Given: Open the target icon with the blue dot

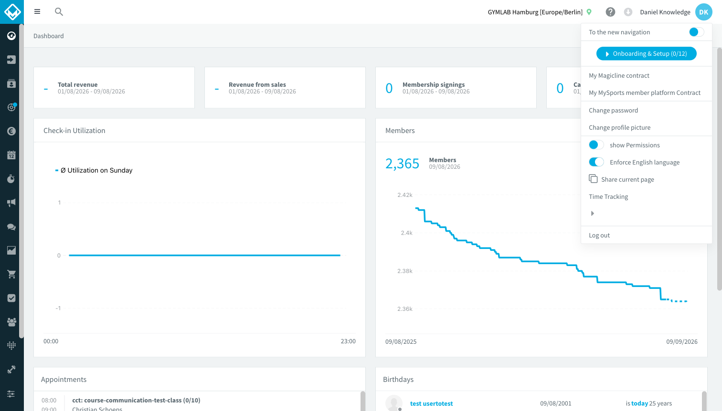Looking at the screenshot, I should coord(11,107).
